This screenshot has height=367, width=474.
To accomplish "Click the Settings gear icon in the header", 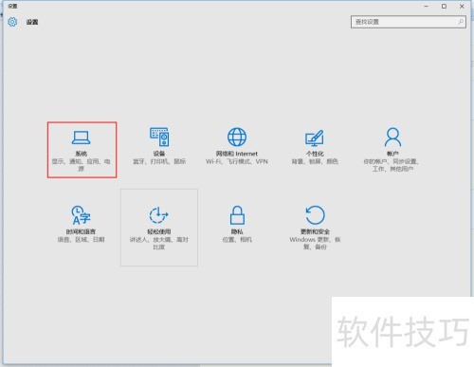I will [12, 22].
